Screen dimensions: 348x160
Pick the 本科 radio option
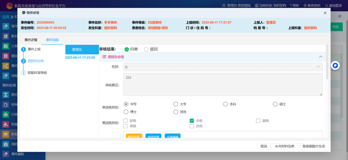(225, 104)
